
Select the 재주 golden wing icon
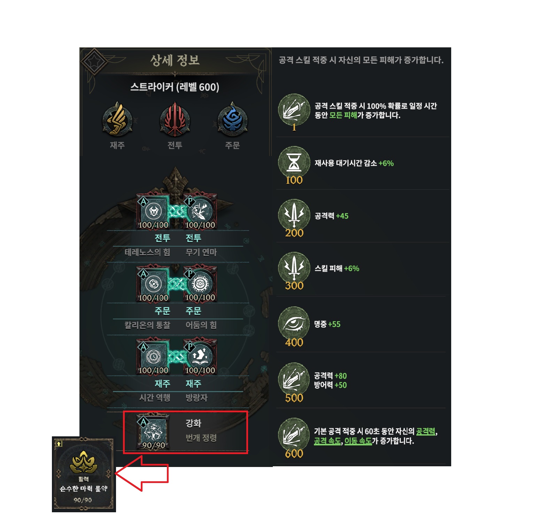(x=117, y=119)
